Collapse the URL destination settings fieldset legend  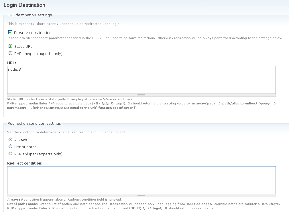pyautogui.click(x=30, y=15)
